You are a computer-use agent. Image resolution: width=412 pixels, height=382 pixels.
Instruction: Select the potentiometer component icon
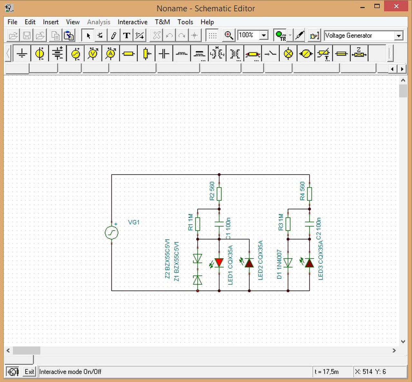click(x=146, y=53)
